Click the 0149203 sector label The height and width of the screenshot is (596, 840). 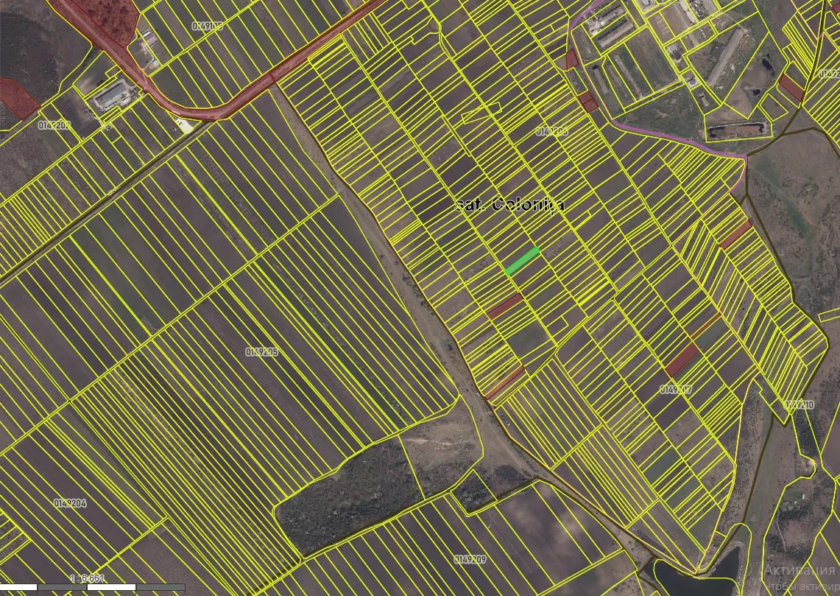pos(54,125)
